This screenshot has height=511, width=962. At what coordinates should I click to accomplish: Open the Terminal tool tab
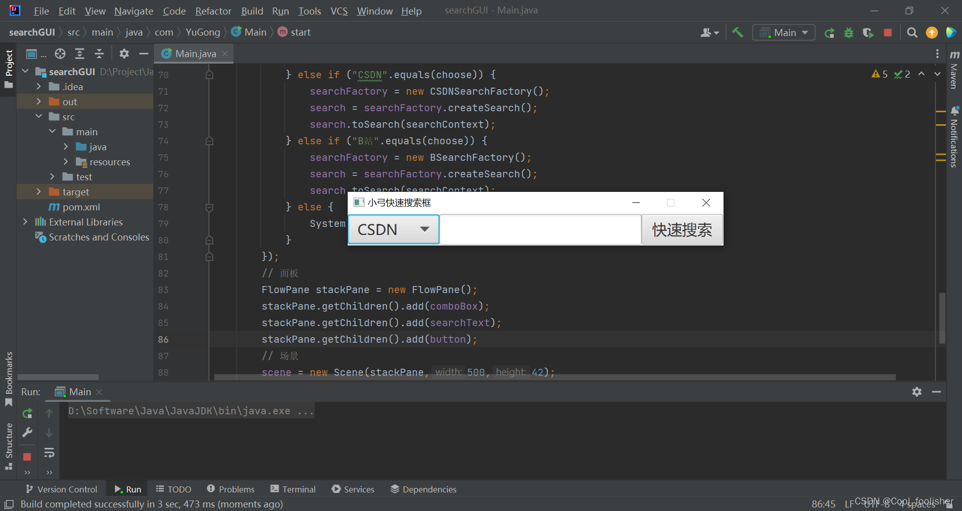tap(293, 489)
